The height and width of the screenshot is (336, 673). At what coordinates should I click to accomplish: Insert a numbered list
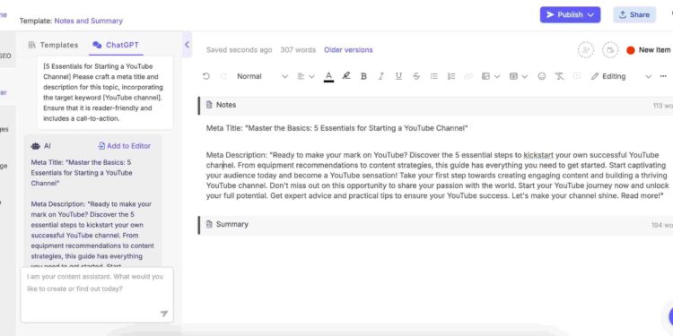coord(451,76)
